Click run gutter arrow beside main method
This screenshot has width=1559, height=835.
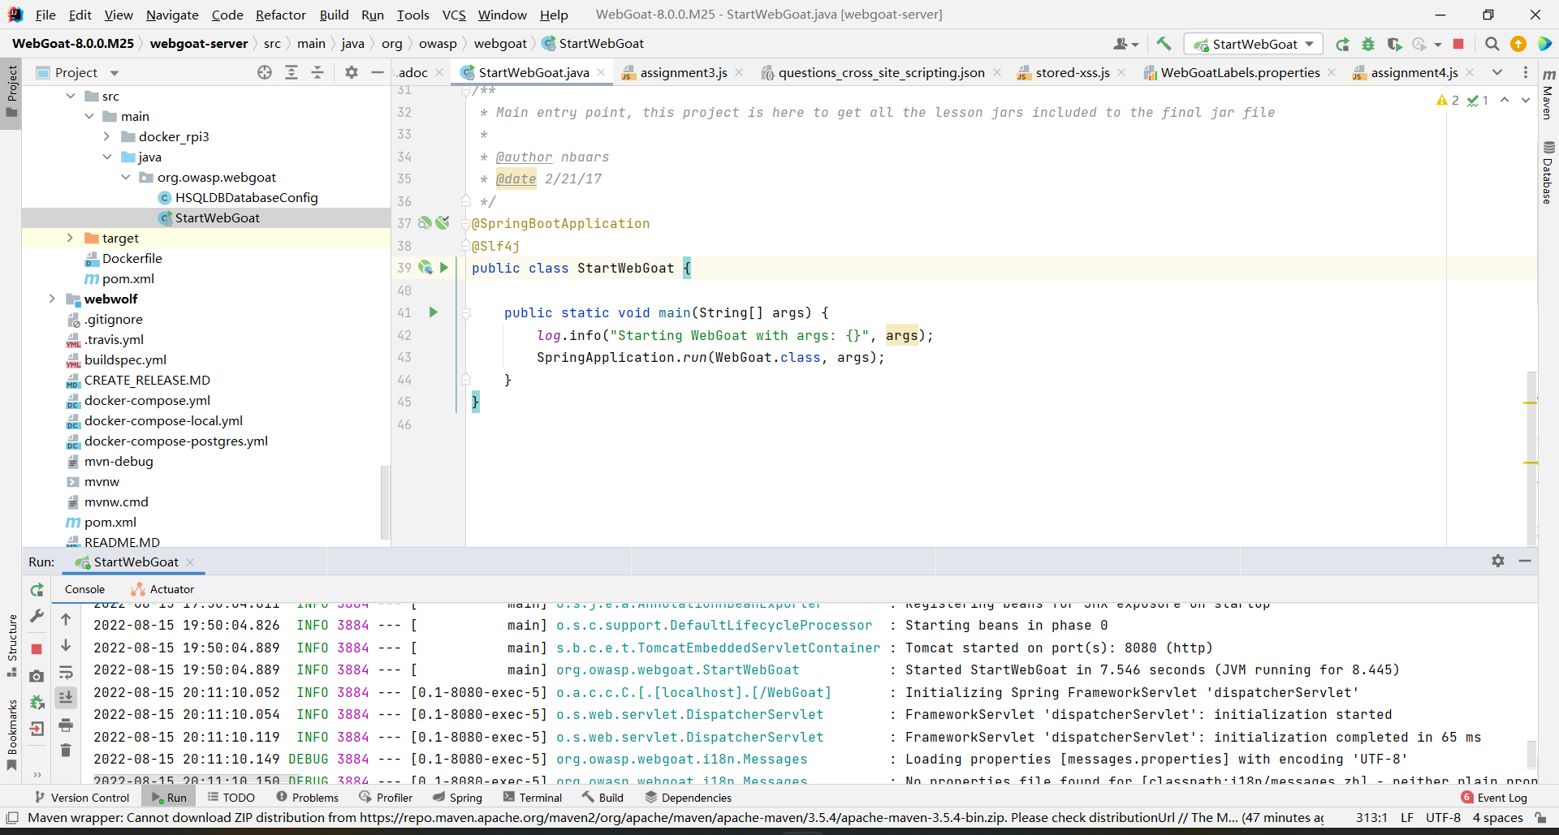click(x=434, y=312)
